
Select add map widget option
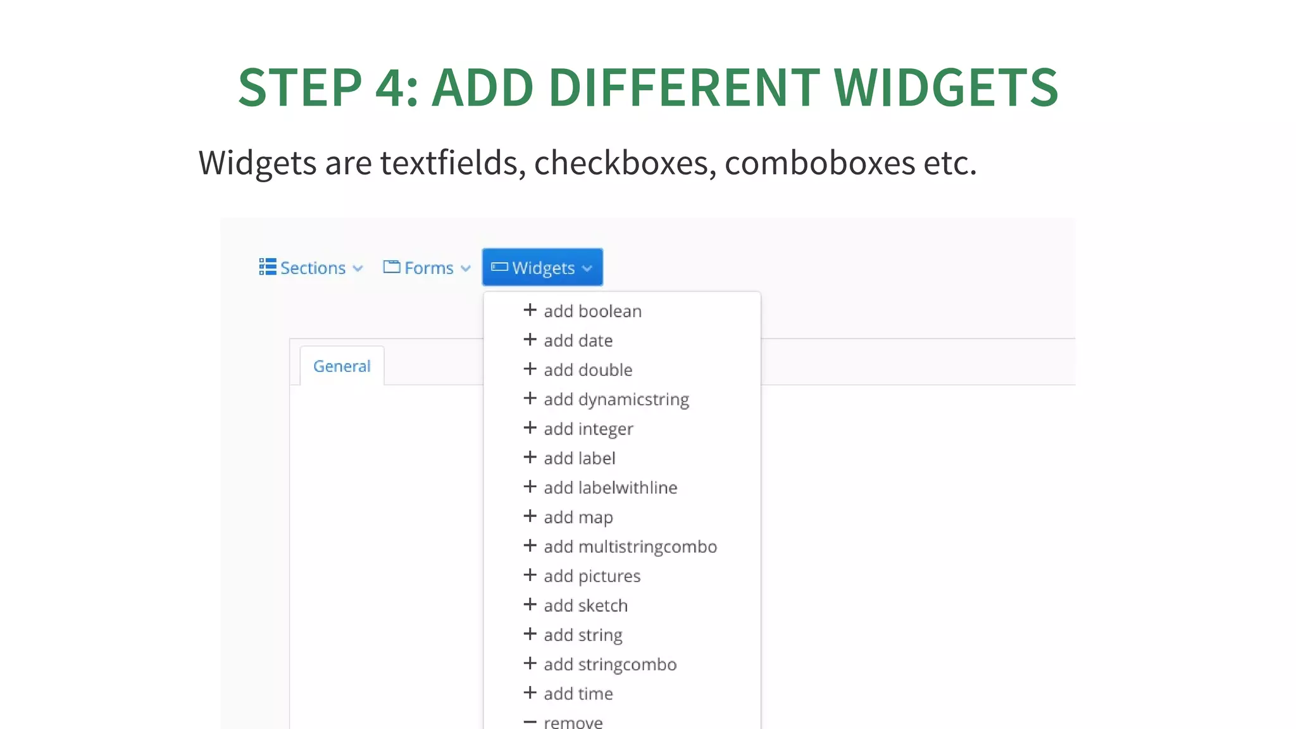click(x=621, y=517)
